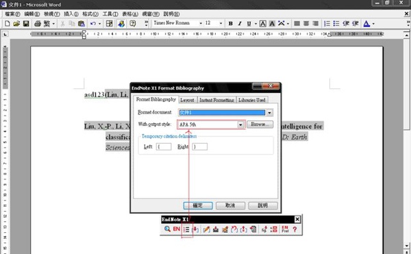The image size is (411, 254).
Task: Toggle Underline formatting
Action: 249,23
